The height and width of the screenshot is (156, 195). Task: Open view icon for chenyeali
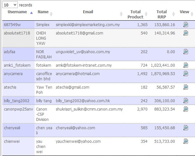click(x=186, y=128)
